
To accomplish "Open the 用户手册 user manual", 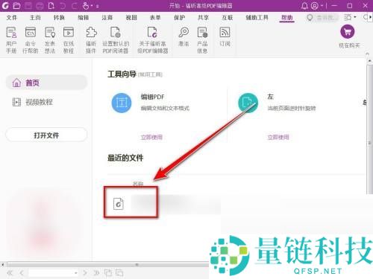I will point(11,40).
